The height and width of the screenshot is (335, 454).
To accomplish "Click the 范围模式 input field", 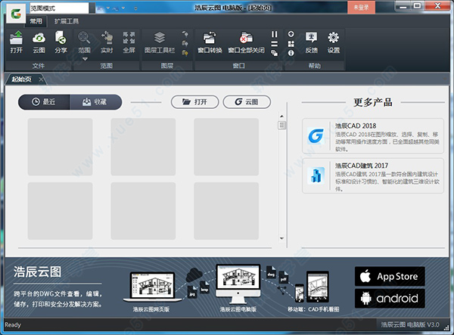I will click(59, 8).
